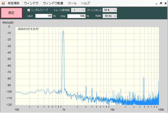The height and width of the screenshot is (113, 168).
Task: Open the ウィンドウ配置 menu
Action: pyautogui.click(x=53, y=3)
